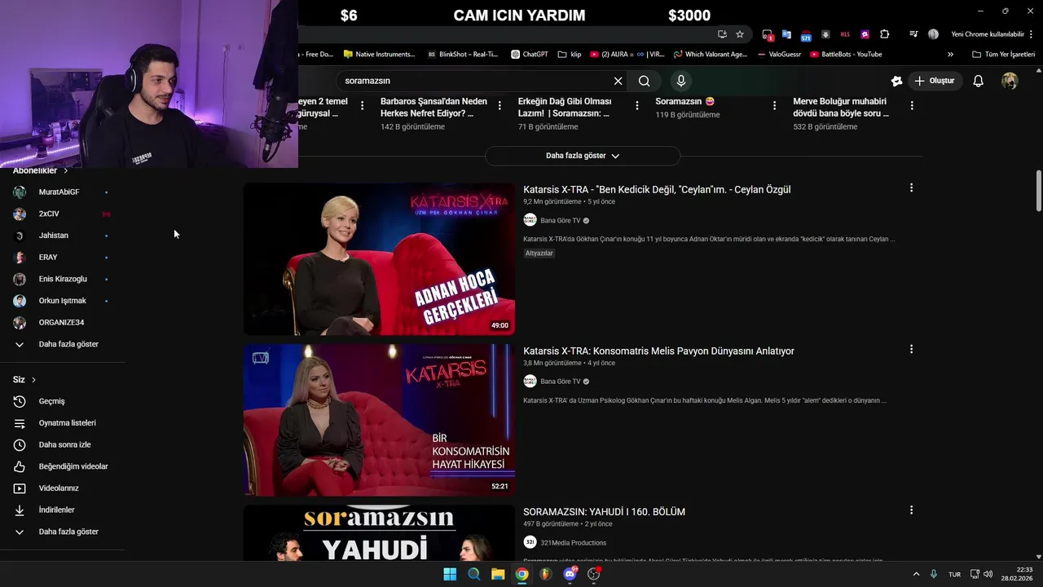Open the ChatGPT bookmark

click(529, 55)
